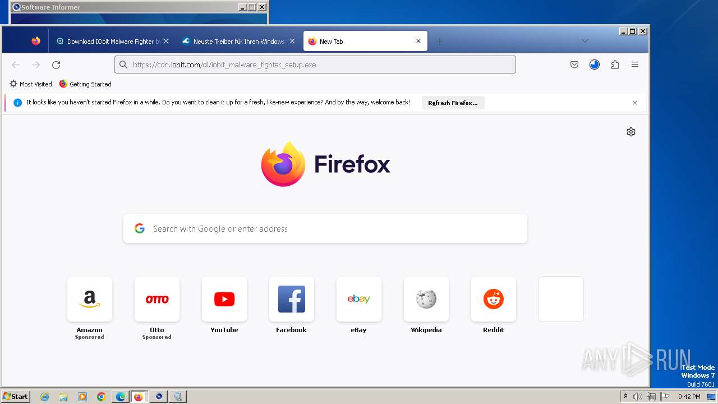718x404 pixels.
Task: Switch to Microsoft Edge in taskbar
Action: [x=121, y=397]
